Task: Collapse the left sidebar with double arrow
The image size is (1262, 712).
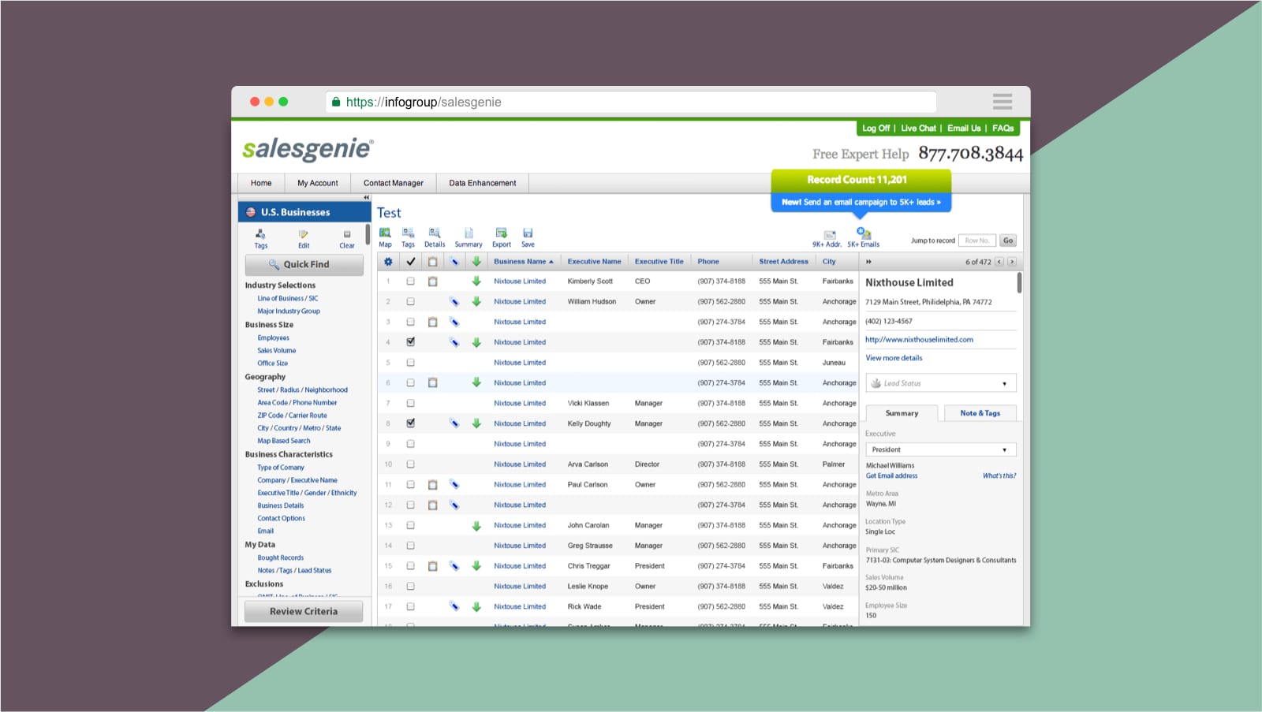Action: click(366, 197)
